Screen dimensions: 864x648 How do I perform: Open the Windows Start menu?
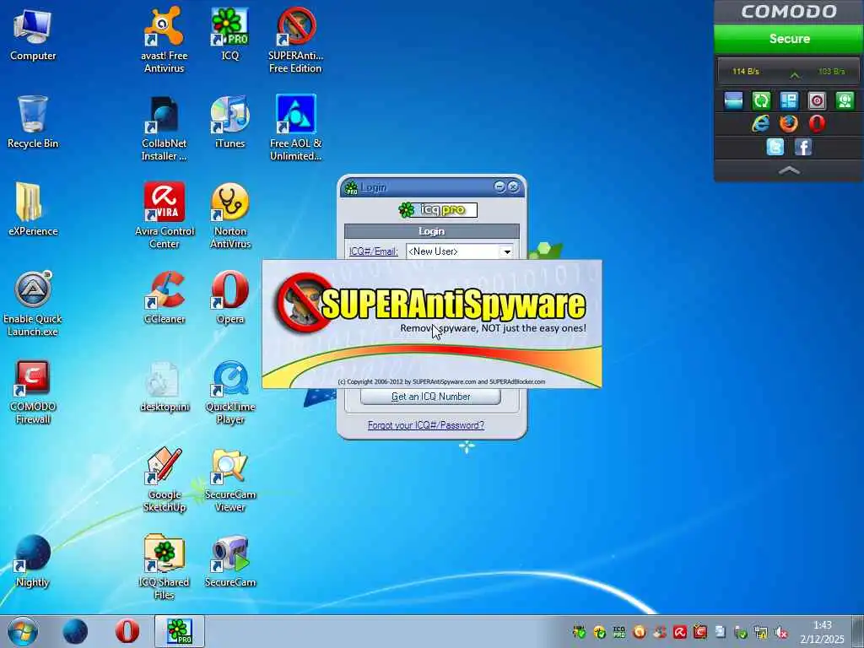[23, 631]
